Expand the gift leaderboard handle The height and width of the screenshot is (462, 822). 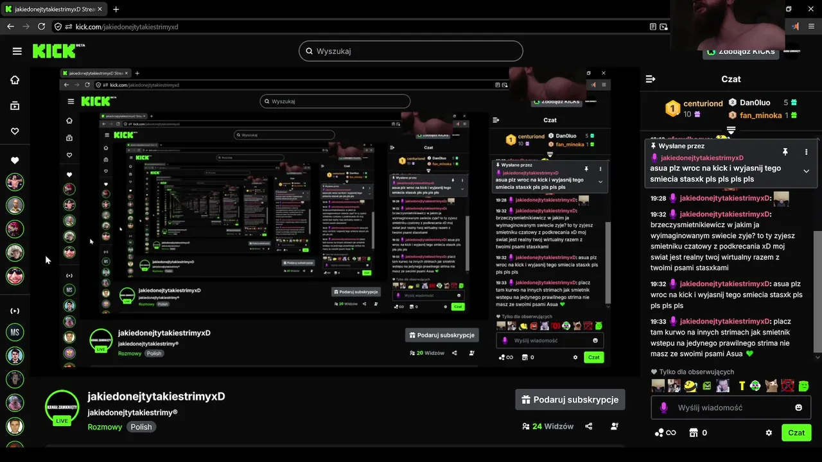pyautogui.click(x=731, y=130)
